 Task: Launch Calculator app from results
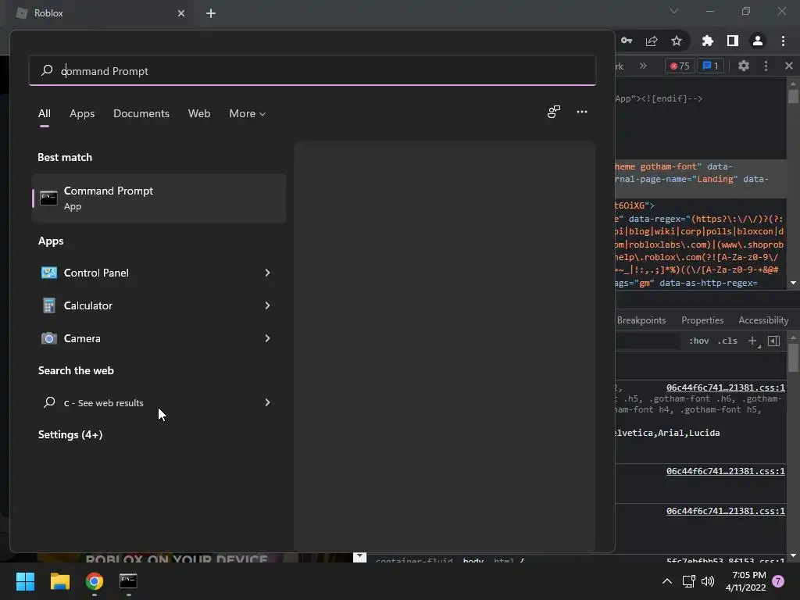(159, 305)
